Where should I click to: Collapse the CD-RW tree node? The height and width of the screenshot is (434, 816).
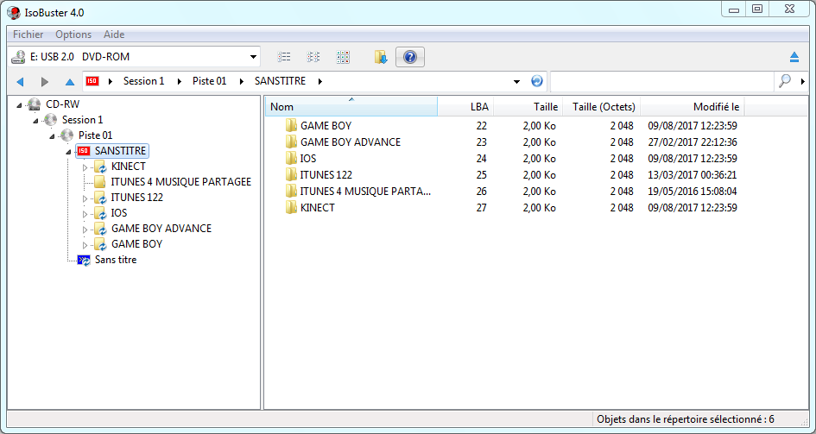point(19,105)
